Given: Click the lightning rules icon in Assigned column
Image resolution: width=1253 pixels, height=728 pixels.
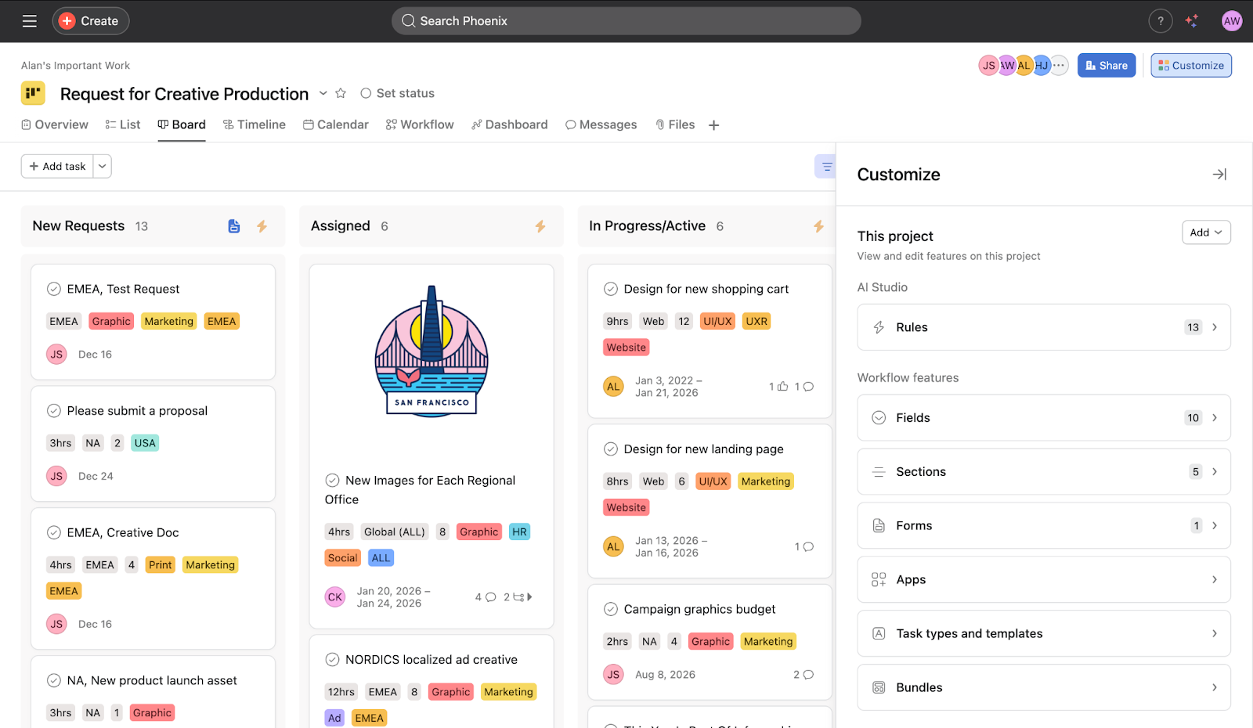Looking at the screenshot, I should (x=540, y=226).
